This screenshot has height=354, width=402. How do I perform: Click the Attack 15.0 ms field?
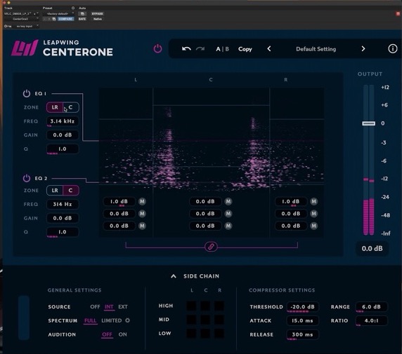tap(302, 320)
